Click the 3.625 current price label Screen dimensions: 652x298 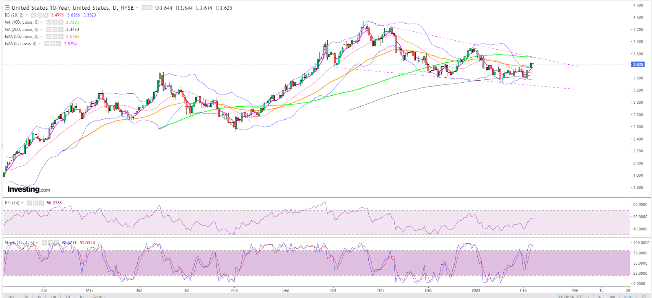(x=638, y=64)
